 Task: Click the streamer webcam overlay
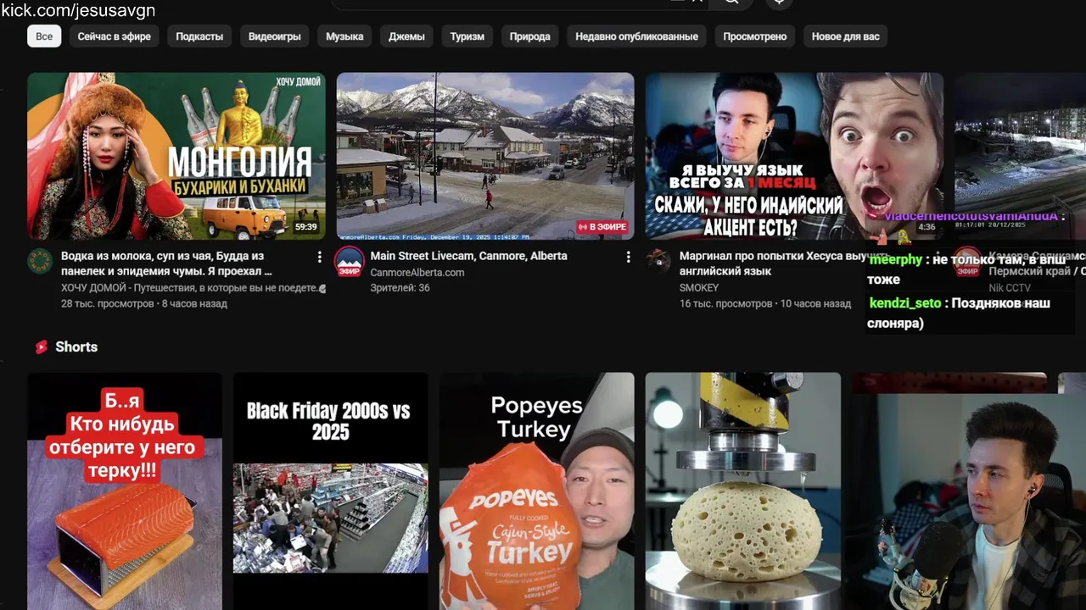pyautogui.click(x=969, y=500)
